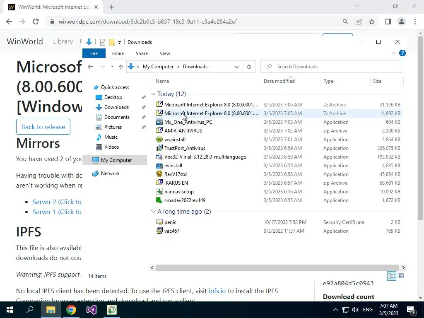424x318 pixels.
Task: Click the Explorer help question mark icon
Action: click(402, 53)
